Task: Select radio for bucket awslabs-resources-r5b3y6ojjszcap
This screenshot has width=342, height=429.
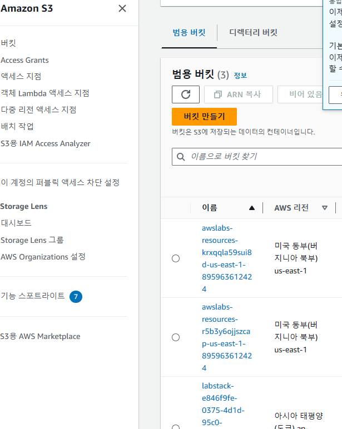Action: tap(176, 337)
